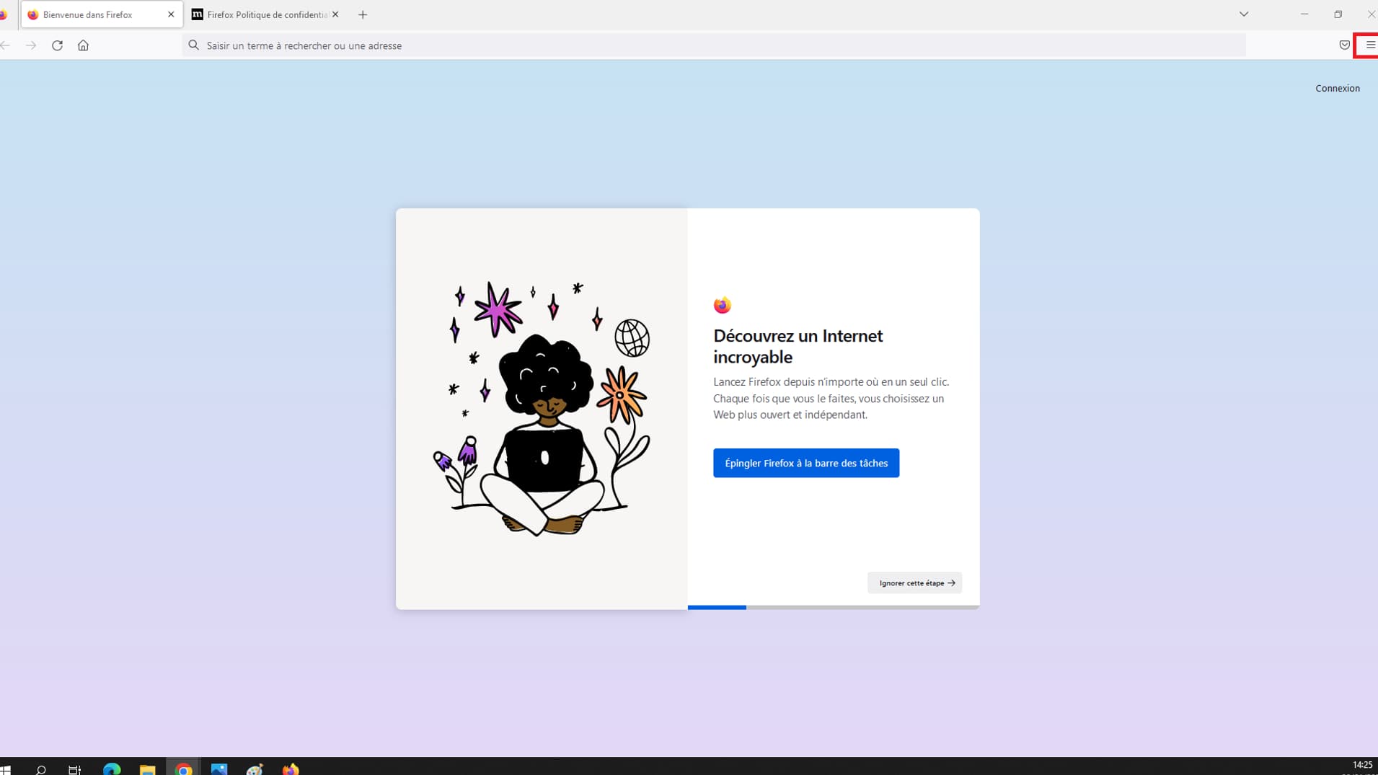This screenshot has width=1378, height=775.
Task: Go back to the previous page
Action: click(x=5, y=45)
